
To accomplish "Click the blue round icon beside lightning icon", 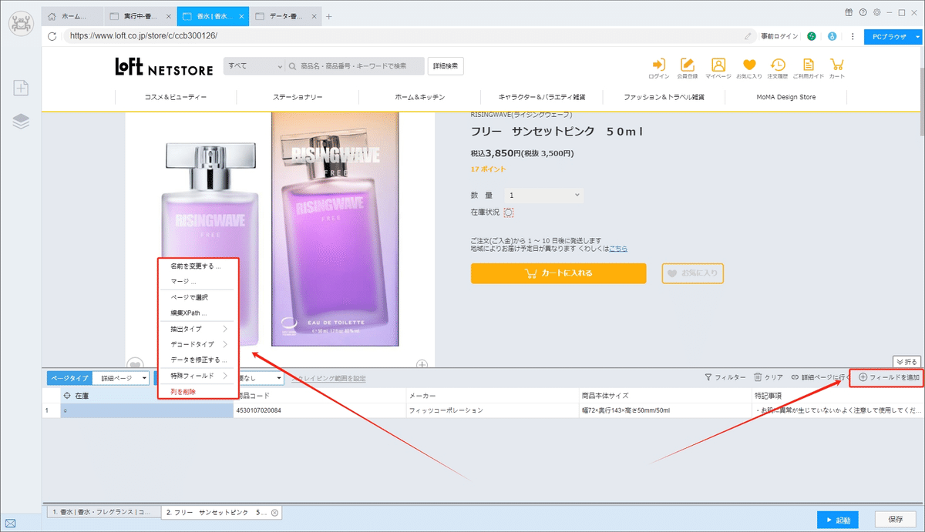I will [832, 35].
